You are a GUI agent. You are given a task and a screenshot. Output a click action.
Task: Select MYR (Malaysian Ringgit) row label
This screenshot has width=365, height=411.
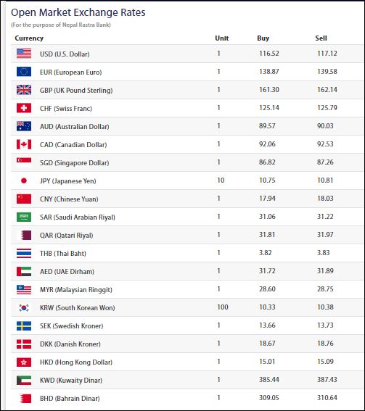tap(76, 290)
